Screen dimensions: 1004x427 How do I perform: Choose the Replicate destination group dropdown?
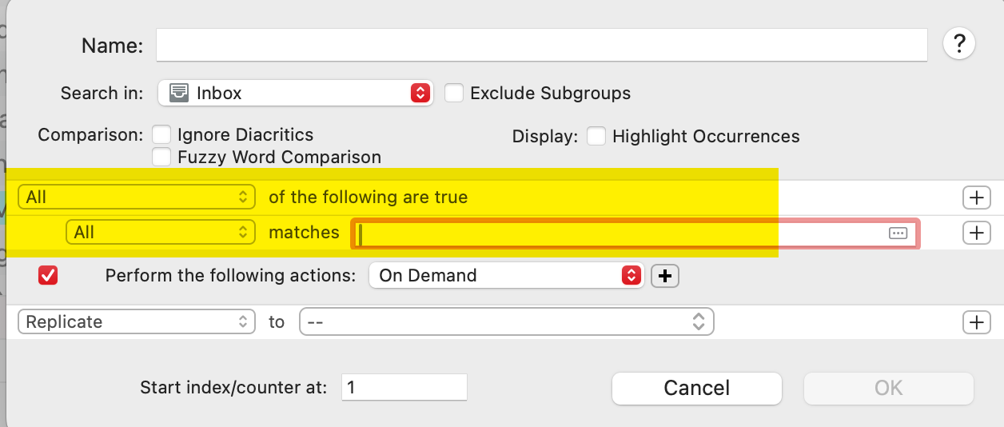(506, 322)
